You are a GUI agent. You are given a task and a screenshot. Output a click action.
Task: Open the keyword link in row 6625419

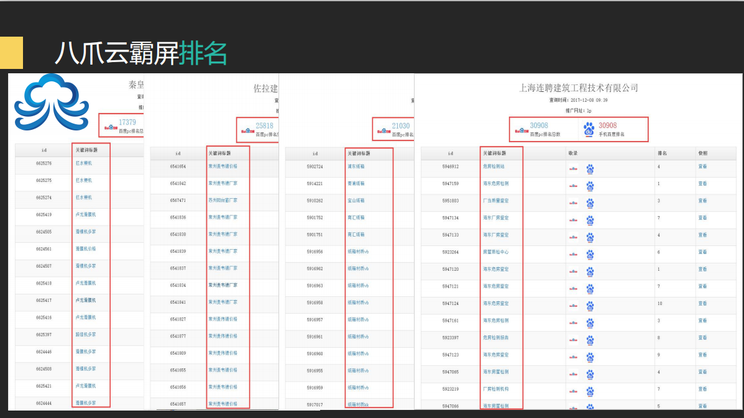(85, 215)
